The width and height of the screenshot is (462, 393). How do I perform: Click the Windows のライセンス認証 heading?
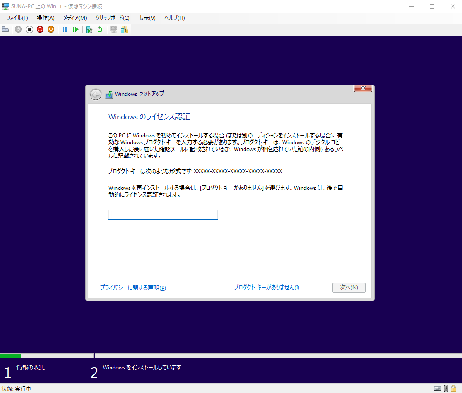coord(149,117)
